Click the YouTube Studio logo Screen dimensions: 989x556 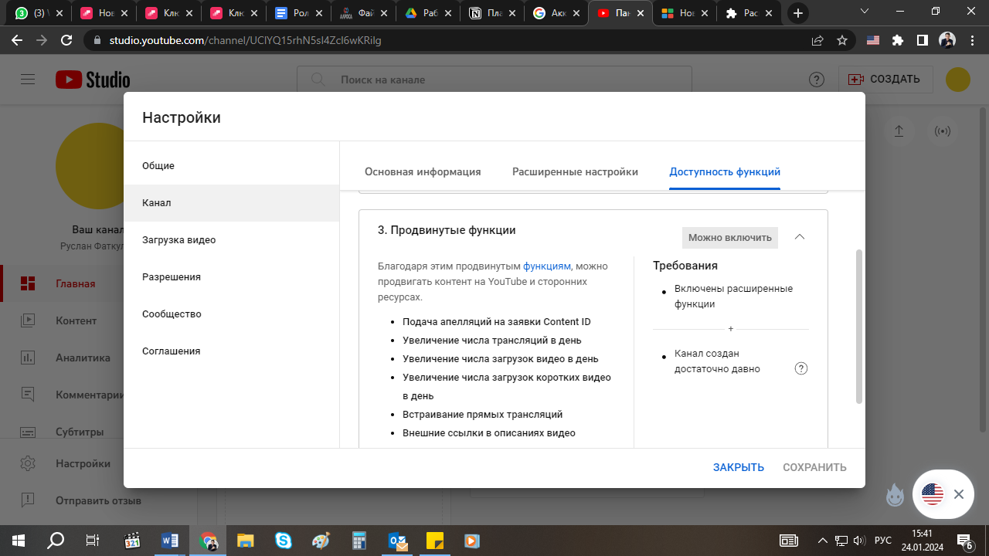(93, 80)
